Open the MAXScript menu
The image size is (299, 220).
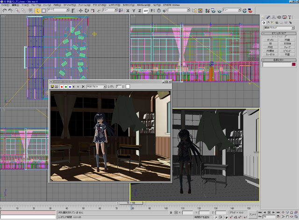point(144,5)
